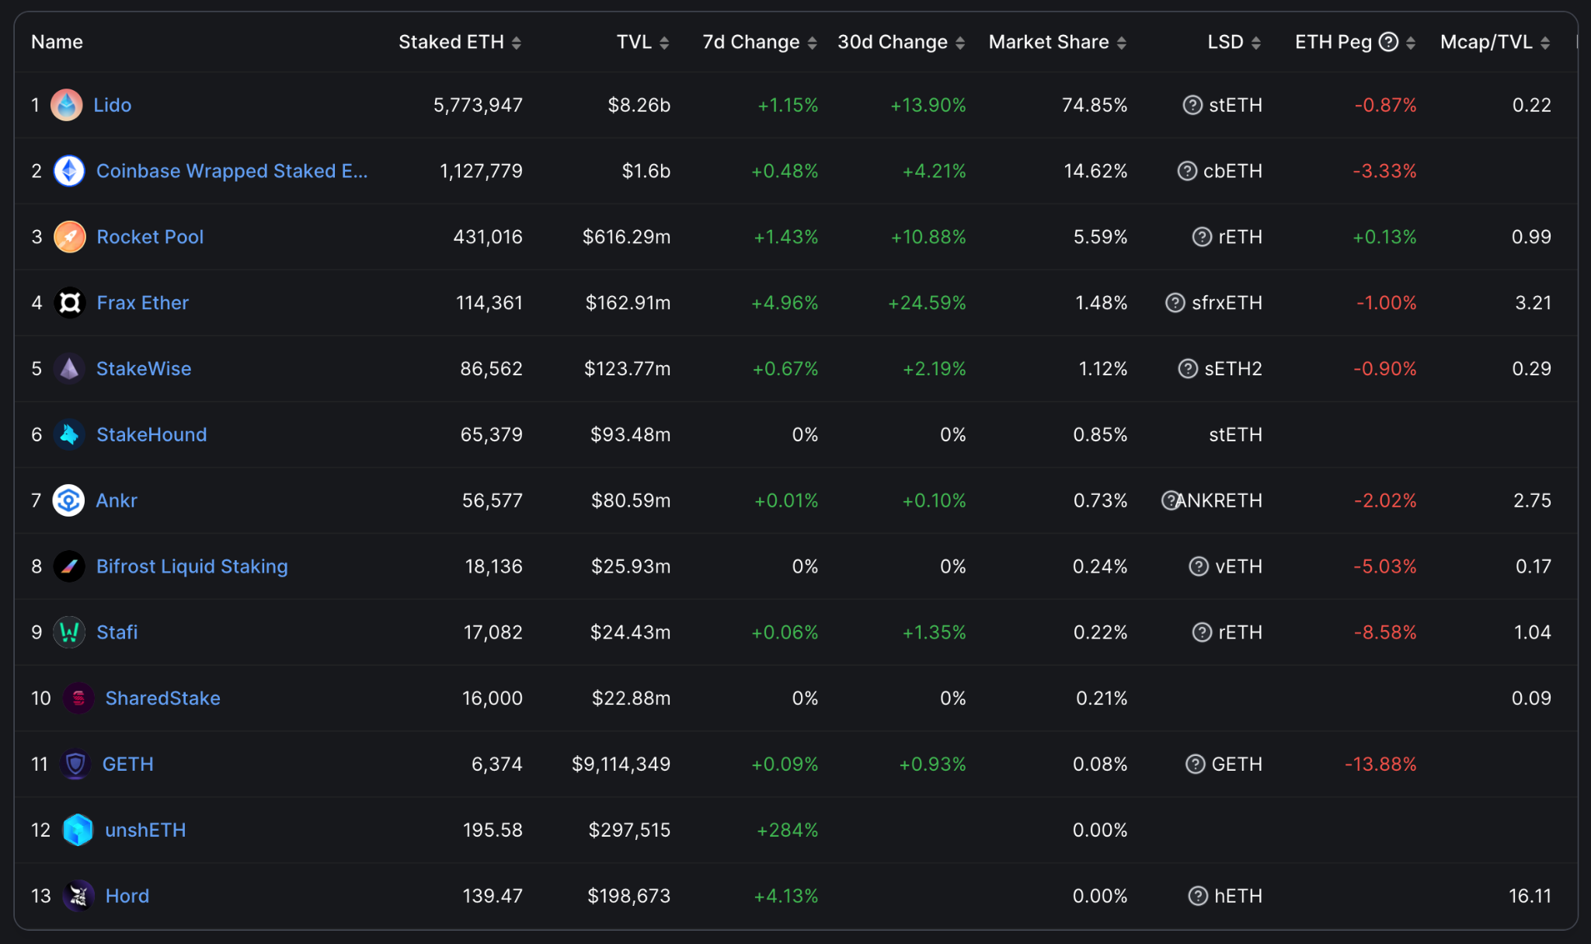1591x944 pixels.
Task: Click the question icon next to sETH2
Action: coord(1188,369)
